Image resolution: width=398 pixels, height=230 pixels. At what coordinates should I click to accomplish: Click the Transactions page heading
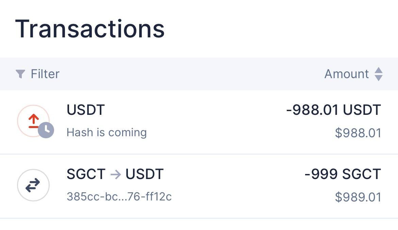90,29
